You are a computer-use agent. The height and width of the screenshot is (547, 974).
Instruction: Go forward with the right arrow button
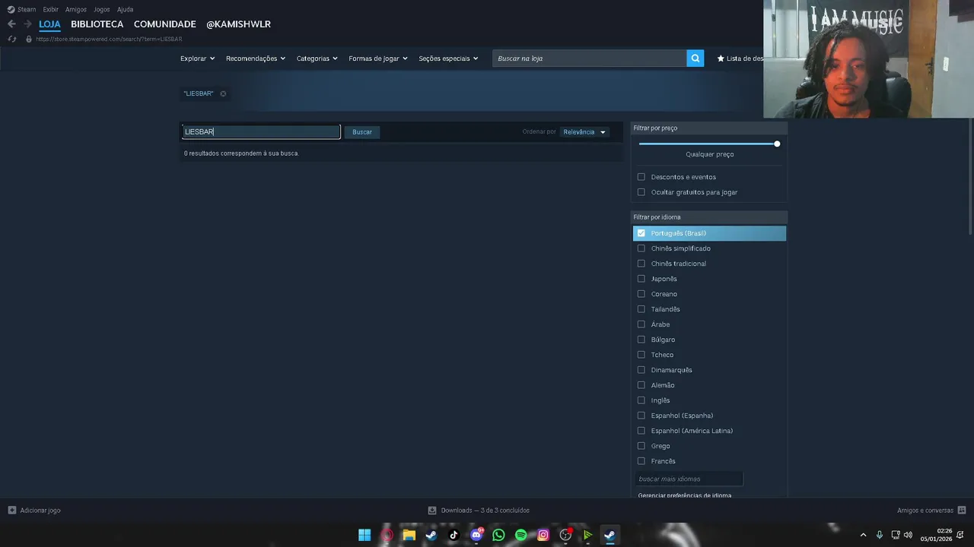pyautogui.click(x=27, y=24)
